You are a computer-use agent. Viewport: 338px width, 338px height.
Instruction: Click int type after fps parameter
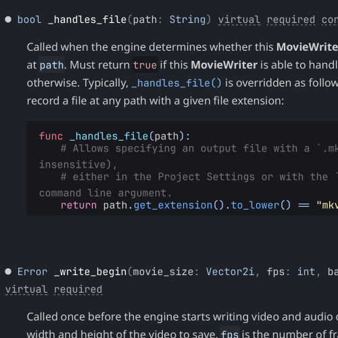306,272
